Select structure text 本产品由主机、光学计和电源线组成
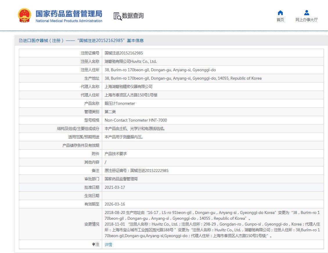 [135, 129]
